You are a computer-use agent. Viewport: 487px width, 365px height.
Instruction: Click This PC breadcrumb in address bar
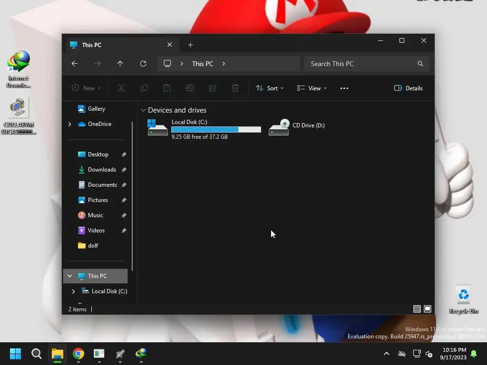(x=203, y=64)
